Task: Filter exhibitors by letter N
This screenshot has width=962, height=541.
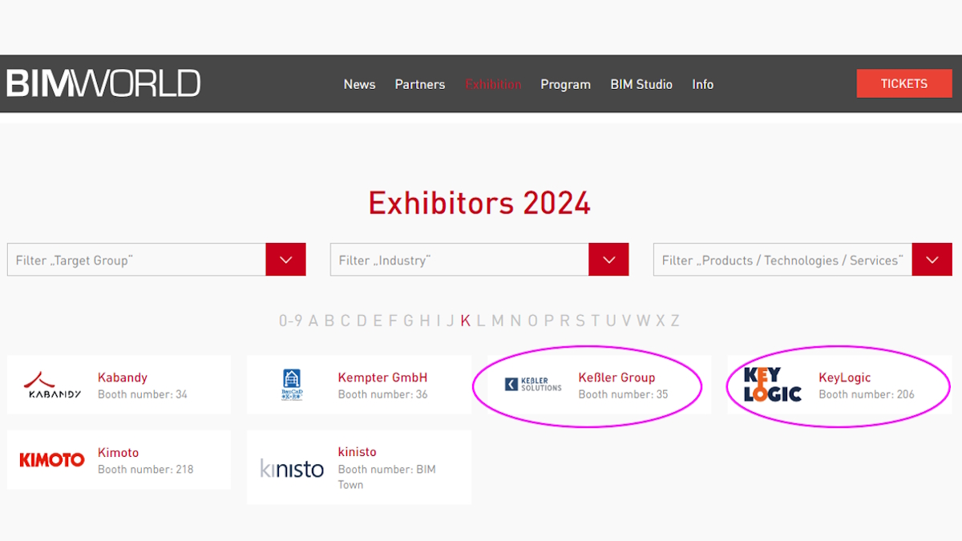Action: (515, 321)
